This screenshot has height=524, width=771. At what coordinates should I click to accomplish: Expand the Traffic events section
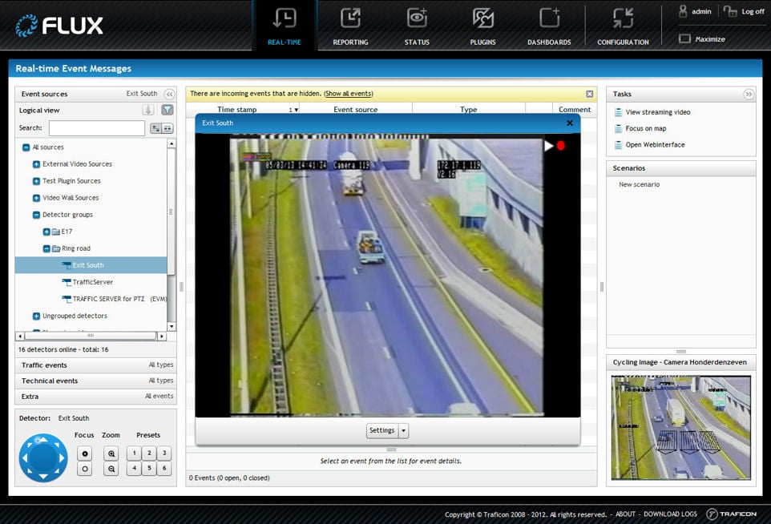click(x=44, y=365)
